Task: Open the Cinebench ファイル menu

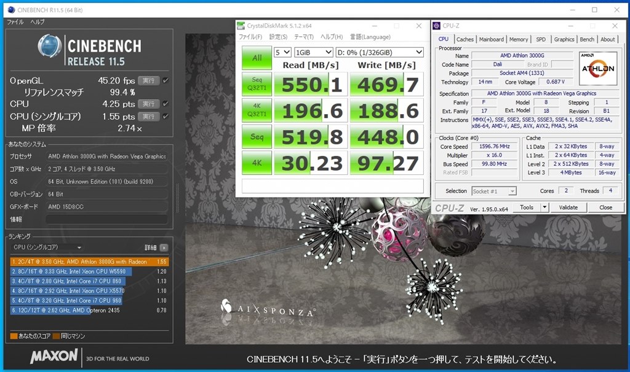Action: tap(15, 22)
